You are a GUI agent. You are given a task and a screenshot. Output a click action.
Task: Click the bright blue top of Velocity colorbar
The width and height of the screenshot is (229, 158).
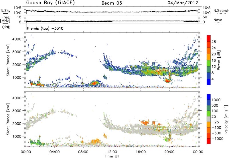coord(209,97)
